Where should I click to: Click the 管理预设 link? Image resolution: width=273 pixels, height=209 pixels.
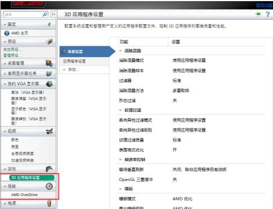(x=12, y=55)
